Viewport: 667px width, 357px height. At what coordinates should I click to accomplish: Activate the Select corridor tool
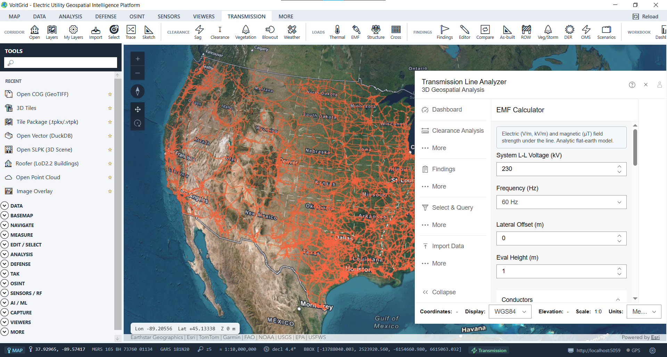(x=114, y=32)
